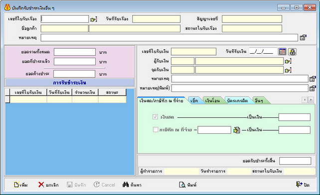Click the บันทึก (save) button
Image resolution: width=320 pixels, height=195 pixels.
[77, 185]
